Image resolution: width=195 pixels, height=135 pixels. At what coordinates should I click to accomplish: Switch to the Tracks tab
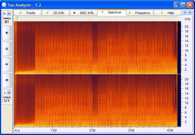28,13
